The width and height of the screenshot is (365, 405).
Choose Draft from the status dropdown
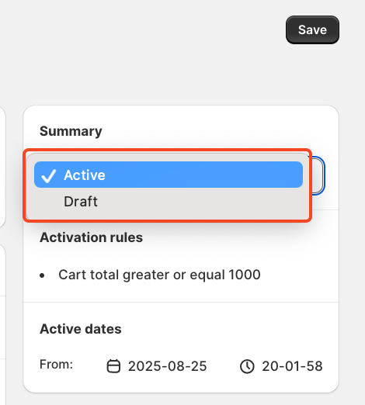pyautogui.click(x=169, y=201)
